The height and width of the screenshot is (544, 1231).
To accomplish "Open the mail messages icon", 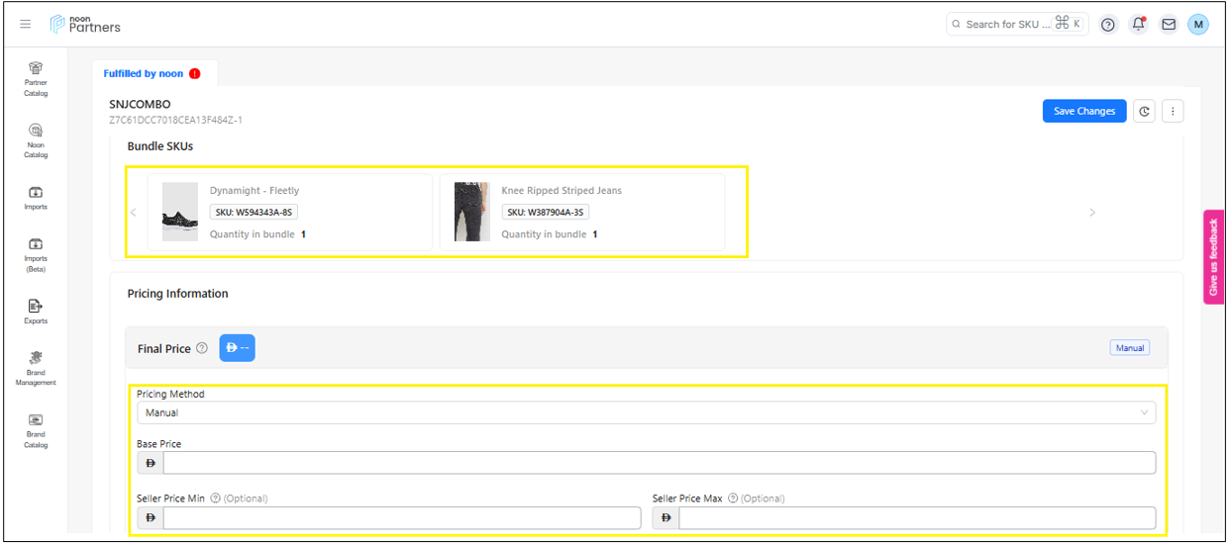I will click(1169, 25).
